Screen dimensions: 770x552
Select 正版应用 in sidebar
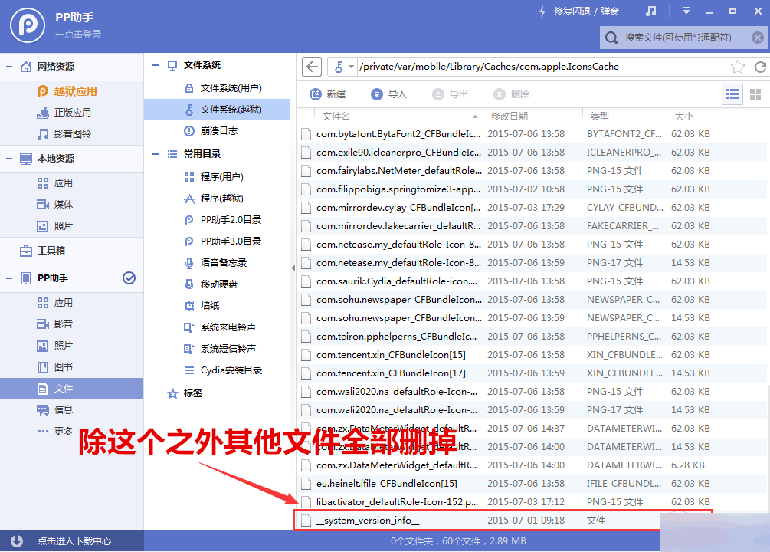point(64,113)
